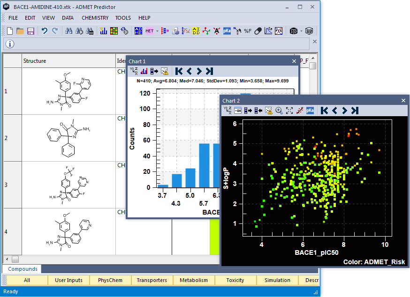
Task: Click the pill capsule icon in toolbar
Action: click(258, 31)
